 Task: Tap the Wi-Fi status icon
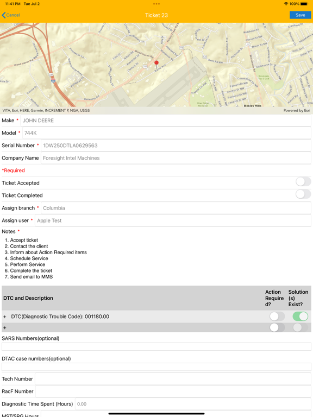pyautogui.click(x=286, y=4)
